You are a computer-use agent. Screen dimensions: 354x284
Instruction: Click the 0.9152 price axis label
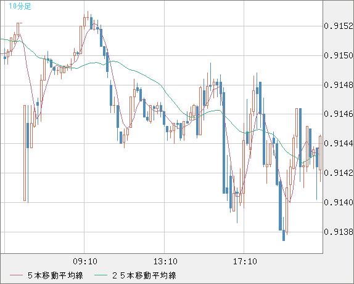click(x=339, y=26)
